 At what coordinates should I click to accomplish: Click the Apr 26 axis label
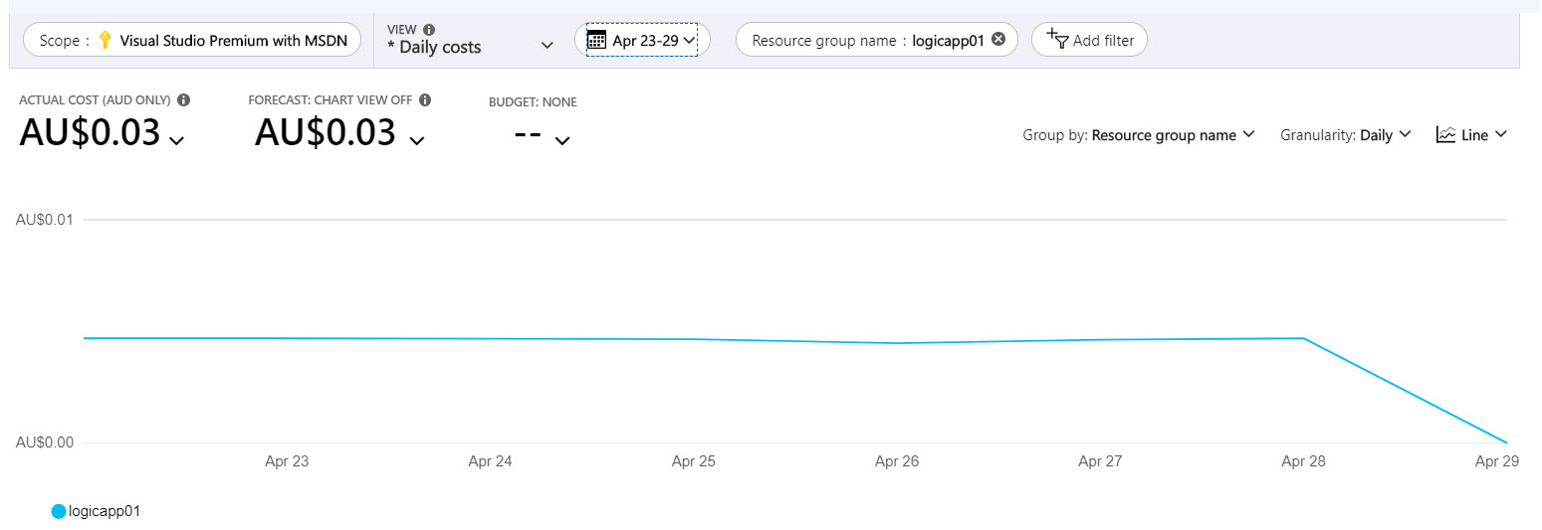tap(897, 461)
